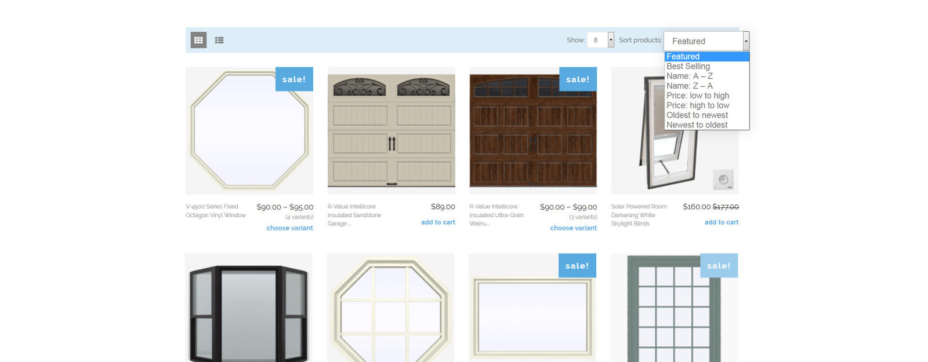Pick the highlighted Featured option
This screenshot has width=928, height=362.
(683, 57)
